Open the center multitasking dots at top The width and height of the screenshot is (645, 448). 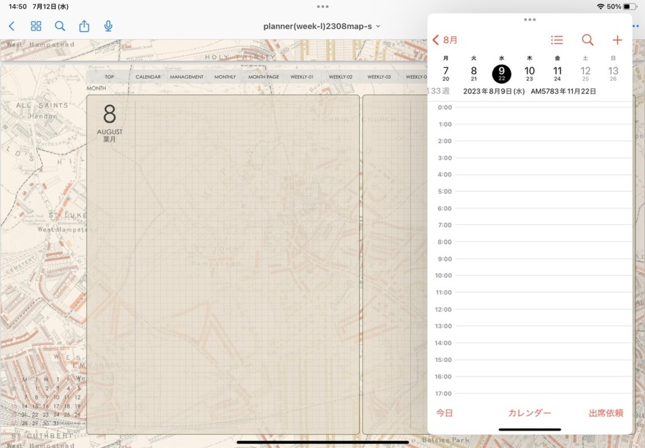tap(322, 7)
